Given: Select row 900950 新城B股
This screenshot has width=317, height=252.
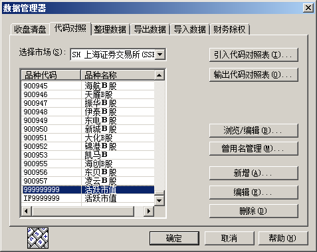Looking at the screenshot, I should point(88,129).
